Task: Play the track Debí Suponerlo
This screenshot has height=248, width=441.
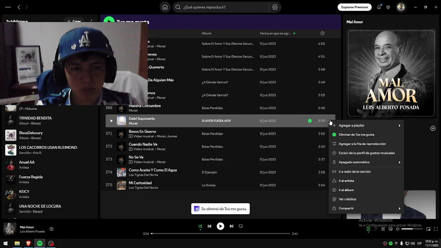Action: [x=111, y=121]
